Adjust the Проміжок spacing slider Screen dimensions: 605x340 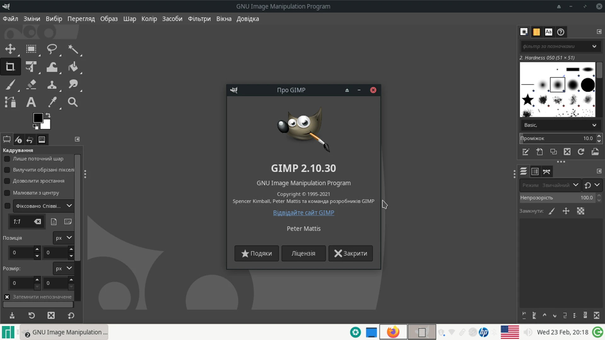tap(558, 138)
